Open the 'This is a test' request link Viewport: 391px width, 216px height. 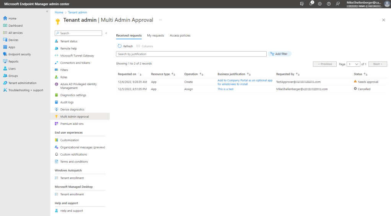tap(225, 89)
